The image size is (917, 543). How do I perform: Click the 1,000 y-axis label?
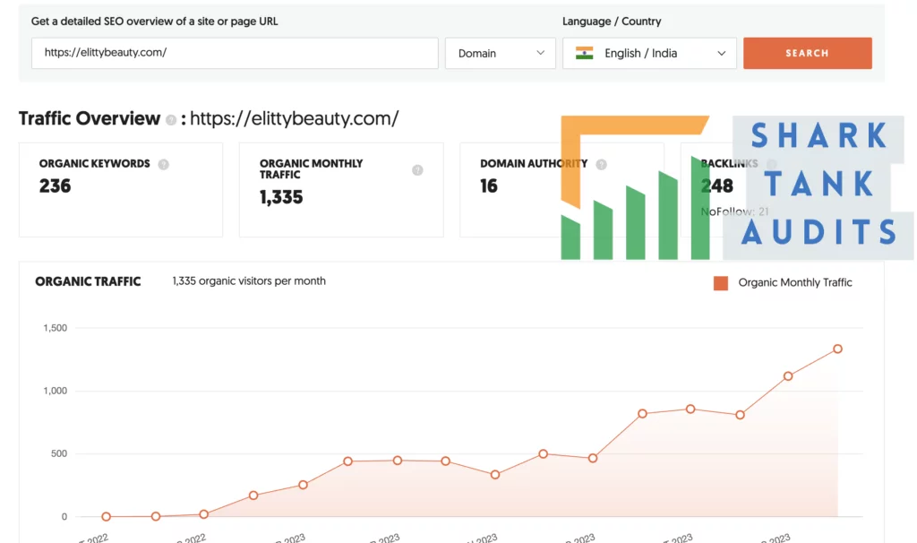(x=55, y=391)
